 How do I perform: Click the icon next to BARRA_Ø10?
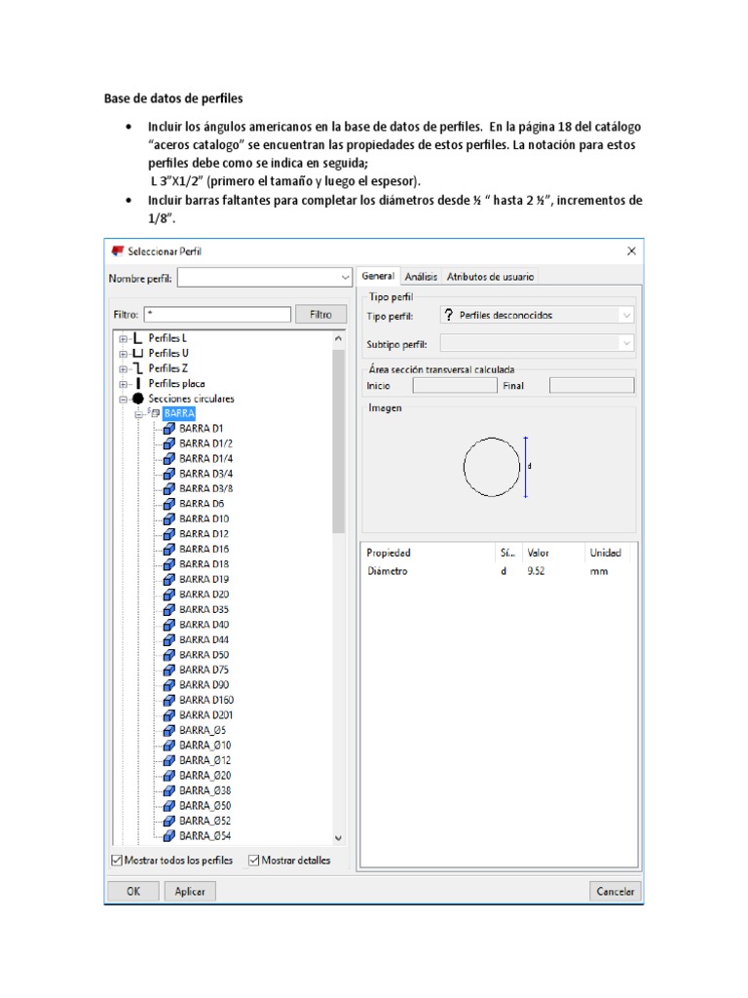tap(168, 745)
